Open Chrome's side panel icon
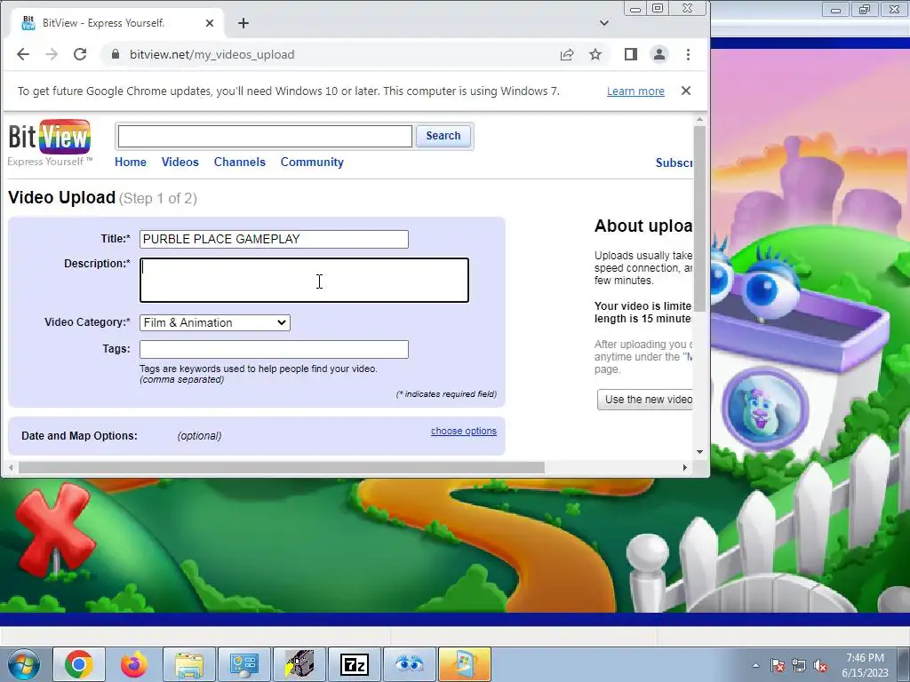The height and width of the screenshot is (682, 910). click(x=631, y=54)
